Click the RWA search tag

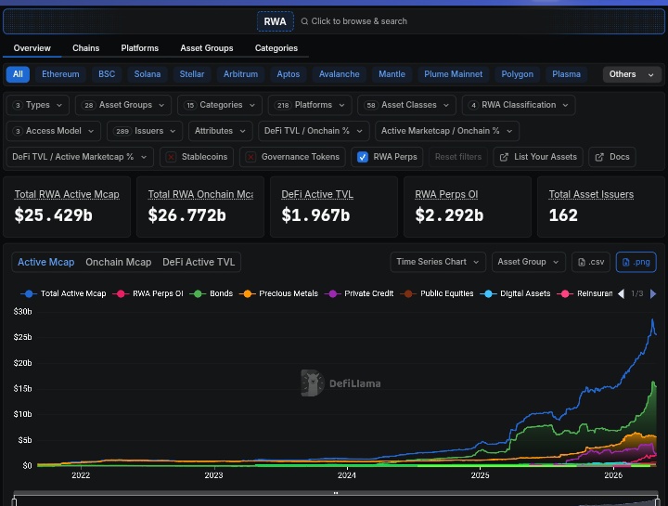pyautogui.click(x=276, y=21)
